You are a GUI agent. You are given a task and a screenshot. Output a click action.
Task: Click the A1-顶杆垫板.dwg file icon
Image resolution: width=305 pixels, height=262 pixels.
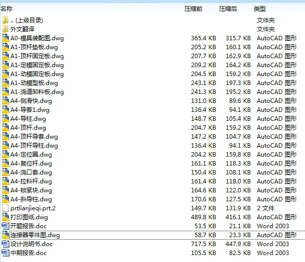(x=5, y=47)
